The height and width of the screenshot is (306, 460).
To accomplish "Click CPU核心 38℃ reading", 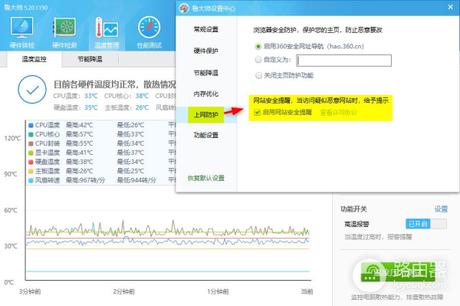I will coord(142,96).
